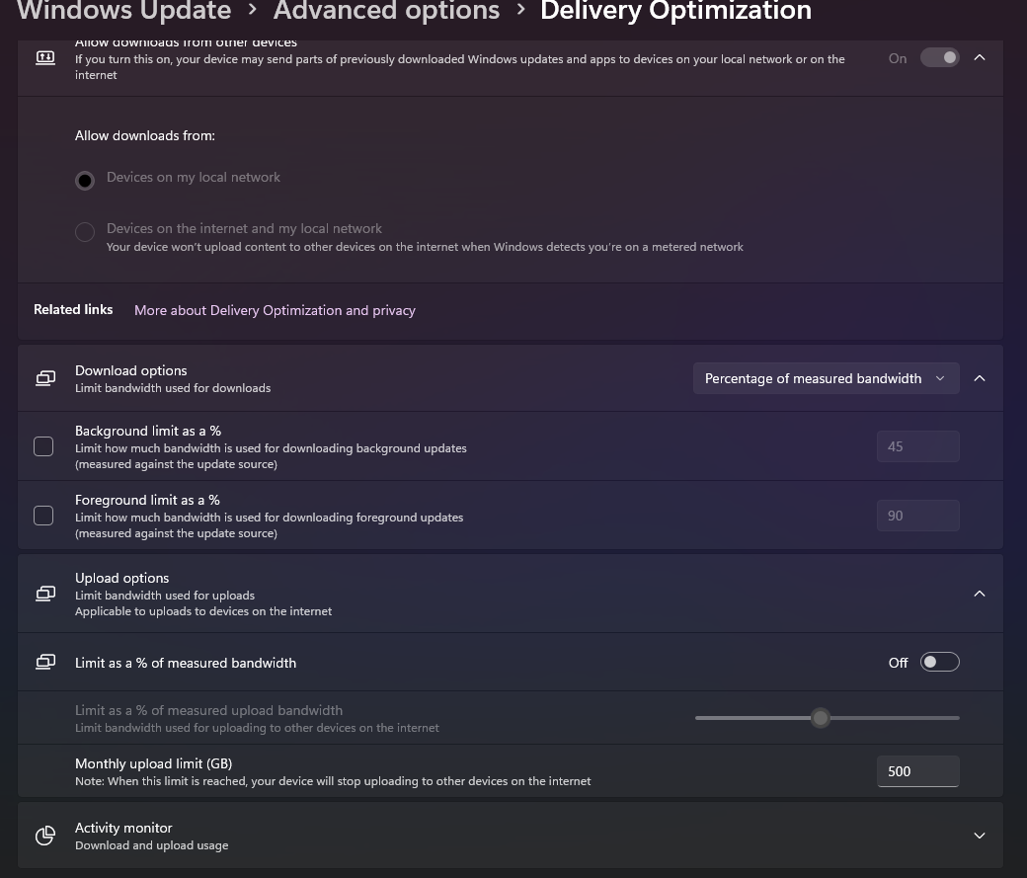This screenshot has height=878, width=1027.
Task: Expand the Activity monitor section
Action: coord(980,836)
